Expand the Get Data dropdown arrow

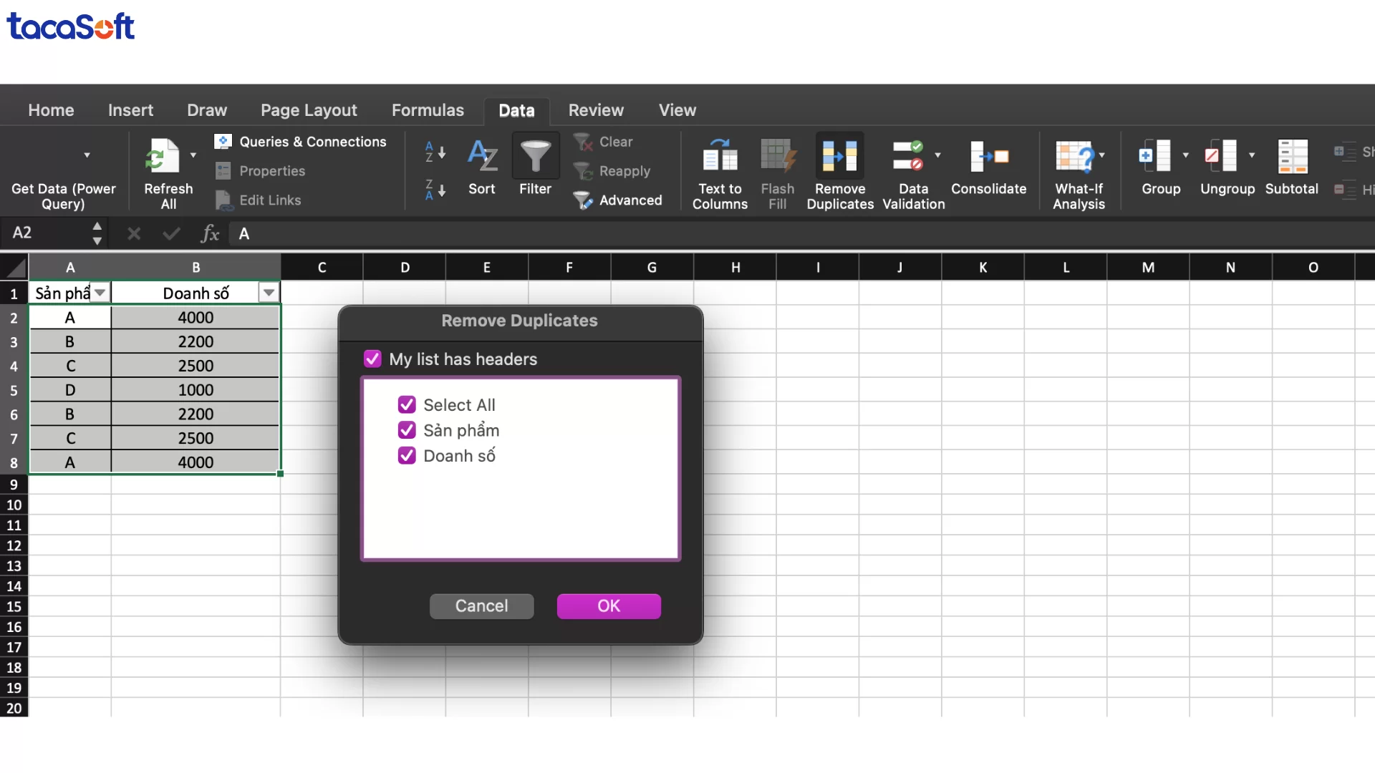point(88,155)
